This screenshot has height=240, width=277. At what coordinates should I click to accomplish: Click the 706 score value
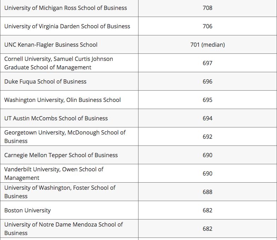(207, 26)
